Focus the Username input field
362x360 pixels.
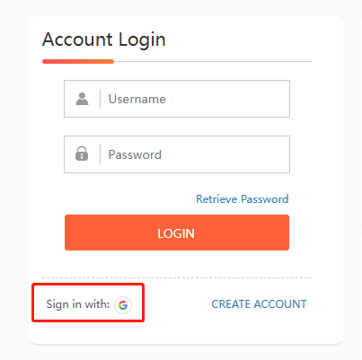[177, 99]
